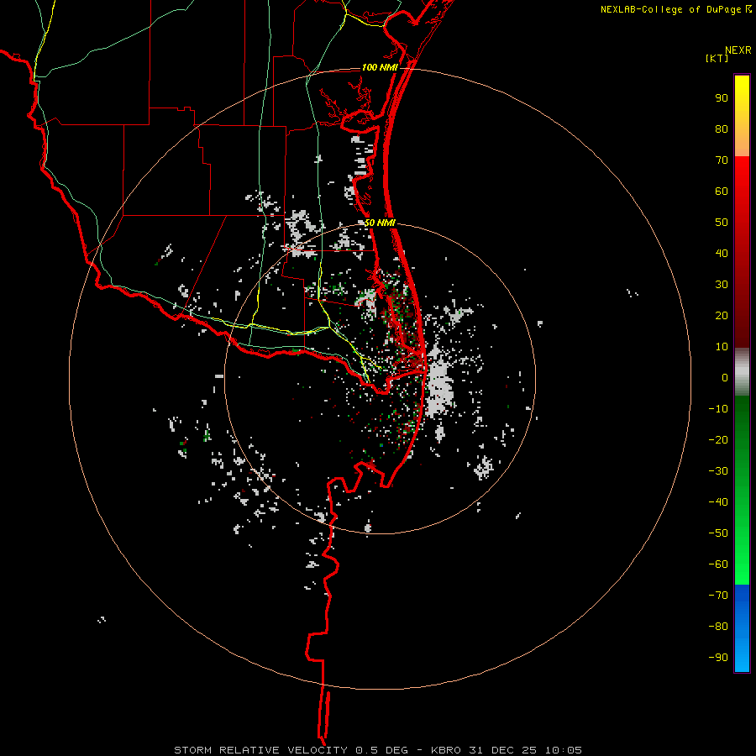Click the 10 value on the velocity scale
This screenshot has height=756, width=756.
pos(722,347)
